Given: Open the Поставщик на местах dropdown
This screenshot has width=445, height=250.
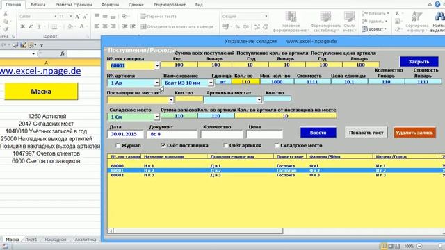Looking at the screenshot, I should pos(171,100).
